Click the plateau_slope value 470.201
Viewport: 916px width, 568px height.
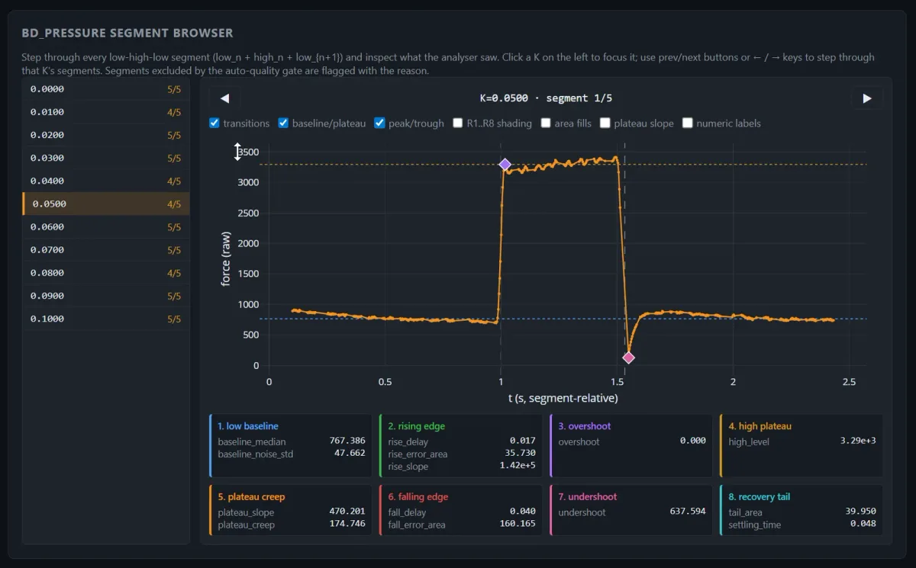click(x=347, y=512)
